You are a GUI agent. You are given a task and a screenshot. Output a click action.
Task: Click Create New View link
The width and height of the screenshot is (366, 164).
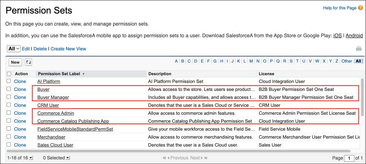pyautogui.click(x=69, y=49)
